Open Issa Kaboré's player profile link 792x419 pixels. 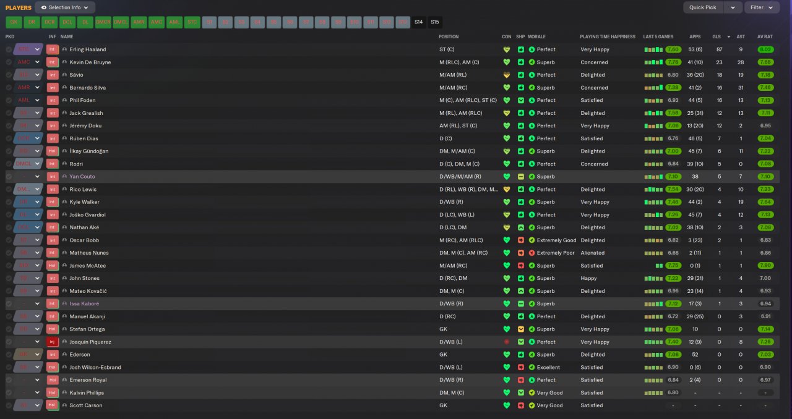click(x=84, y=303)
